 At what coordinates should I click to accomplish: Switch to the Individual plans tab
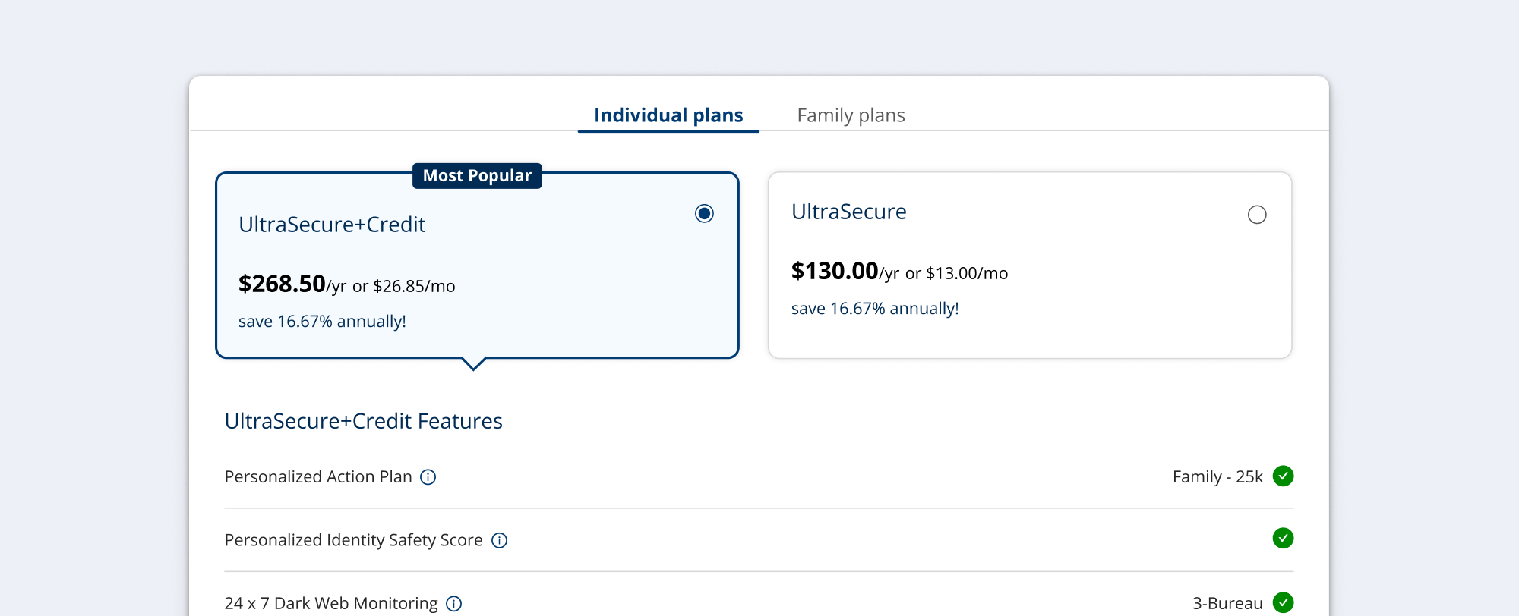pos(668,115)
